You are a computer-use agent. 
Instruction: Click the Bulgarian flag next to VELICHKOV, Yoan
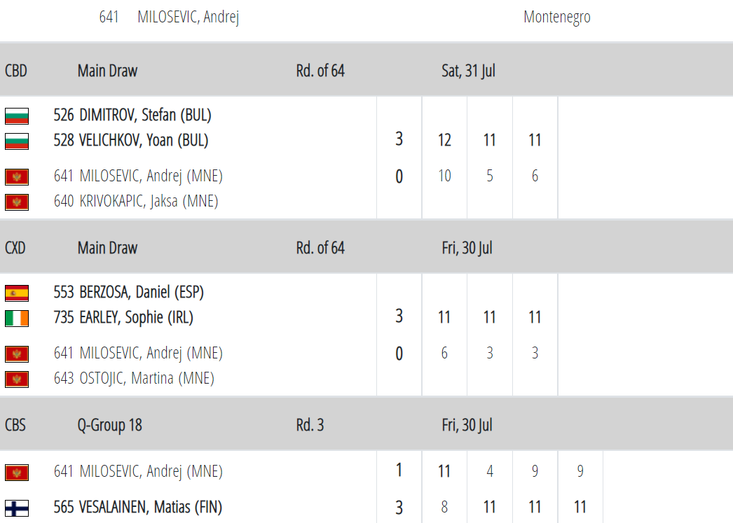[17, 141]
